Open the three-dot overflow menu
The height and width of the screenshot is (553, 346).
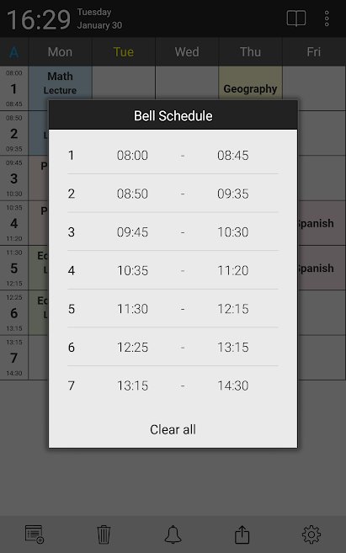click(x=327, y=19)
